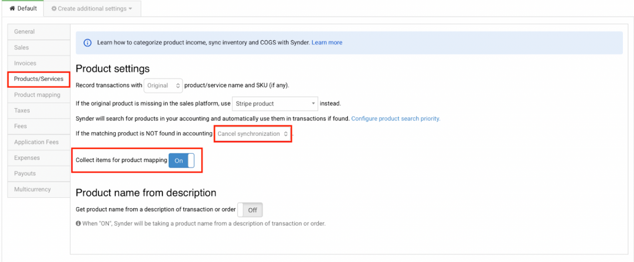The width and height of the screenshot is (634, 262).
Task: Open the Taxes settings tab
Action: click(22, 111)
